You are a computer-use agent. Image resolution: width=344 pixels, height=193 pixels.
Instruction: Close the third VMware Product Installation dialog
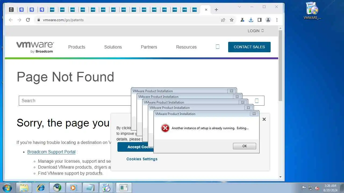pyautogui.click(x=243, y=102)
